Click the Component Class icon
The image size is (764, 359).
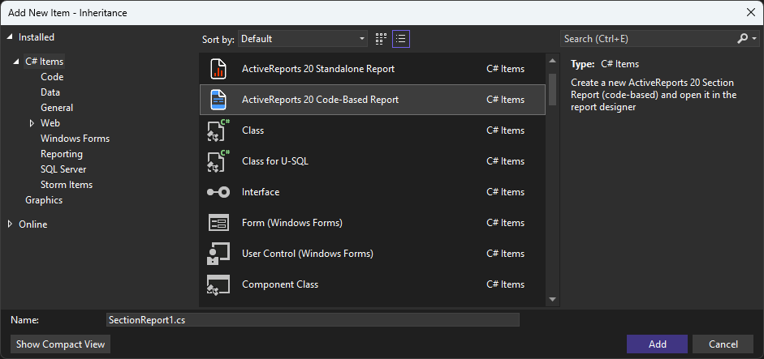coord(218,284)
